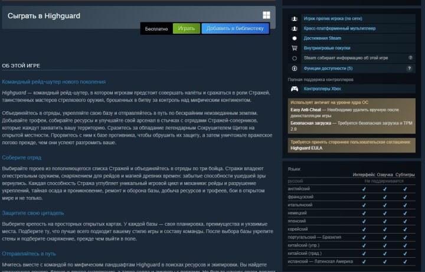Click the немецкий language row label
Screen dimensions: 425x272
[297, 213]
